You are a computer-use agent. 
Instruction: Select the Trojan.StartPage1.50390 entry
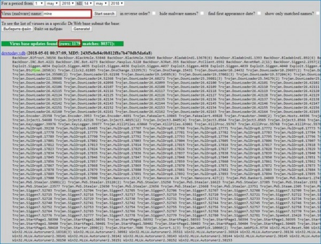click(35, 219)
